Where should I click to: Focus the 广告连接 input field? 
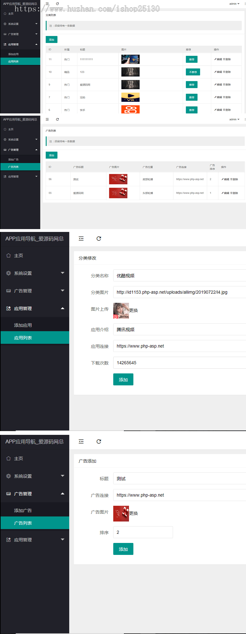point(180,495)
